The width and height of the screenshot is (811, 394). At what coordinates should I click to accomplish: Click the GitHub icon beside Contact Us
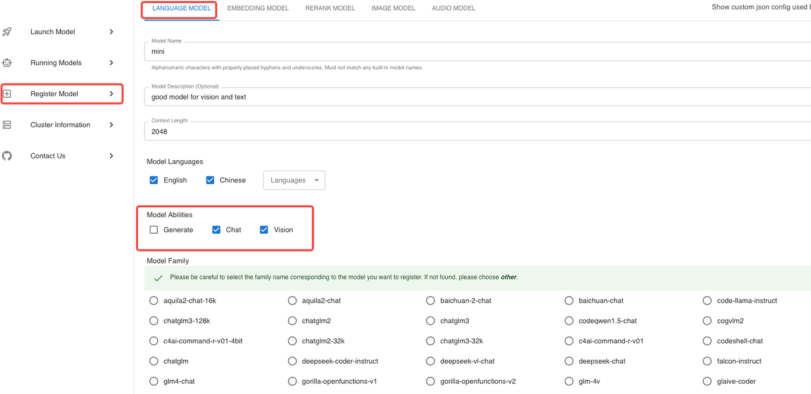[7, 156]
